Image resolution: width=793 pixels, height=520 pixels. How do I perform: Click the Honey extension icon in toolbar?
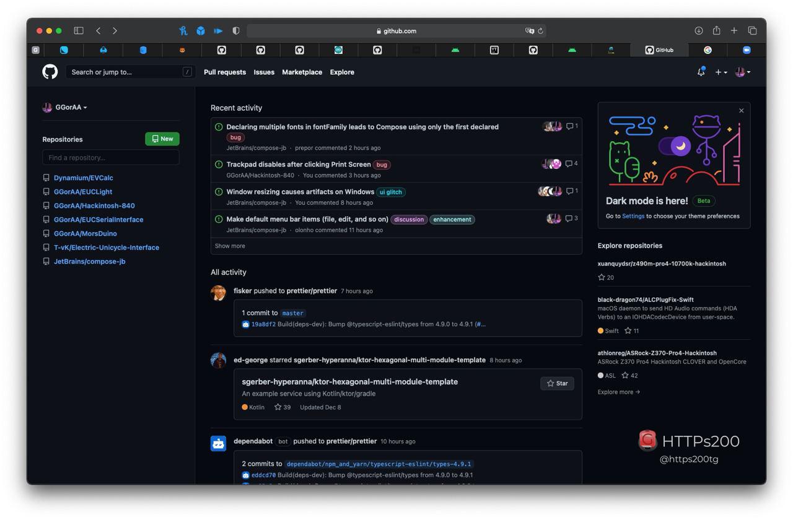click(x=183, y=30)
